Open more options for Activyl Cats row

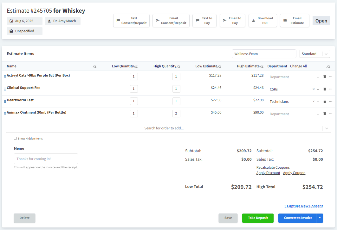(x=331, y=77)
